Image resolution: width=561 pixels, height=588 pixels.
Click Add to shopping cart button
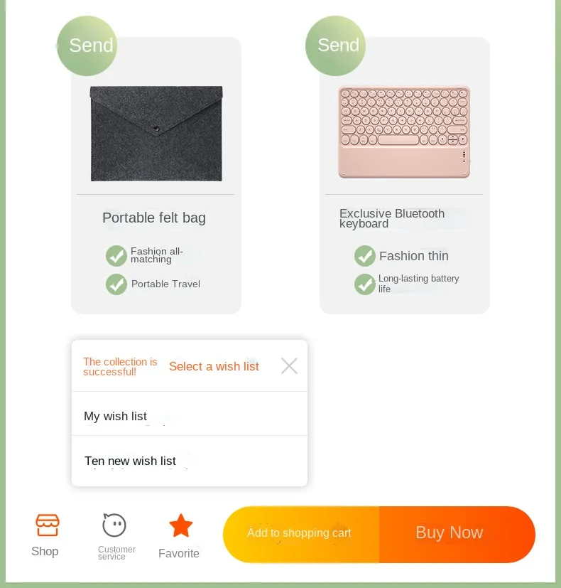pyautogui.click(x=300, y=533)
